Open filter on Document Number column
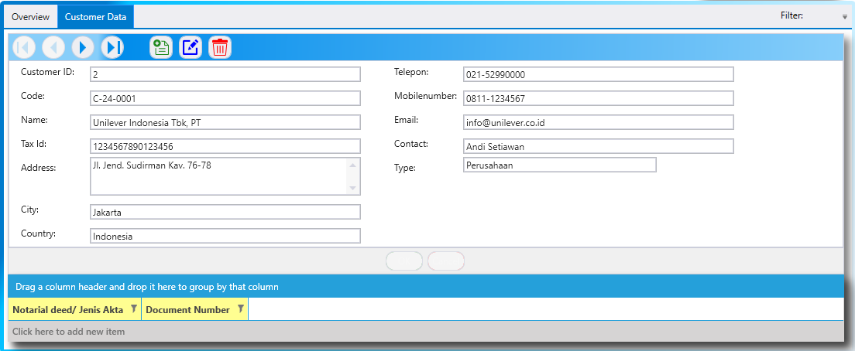The width and height of the screenshot is (855, 351). click(240, 308)
